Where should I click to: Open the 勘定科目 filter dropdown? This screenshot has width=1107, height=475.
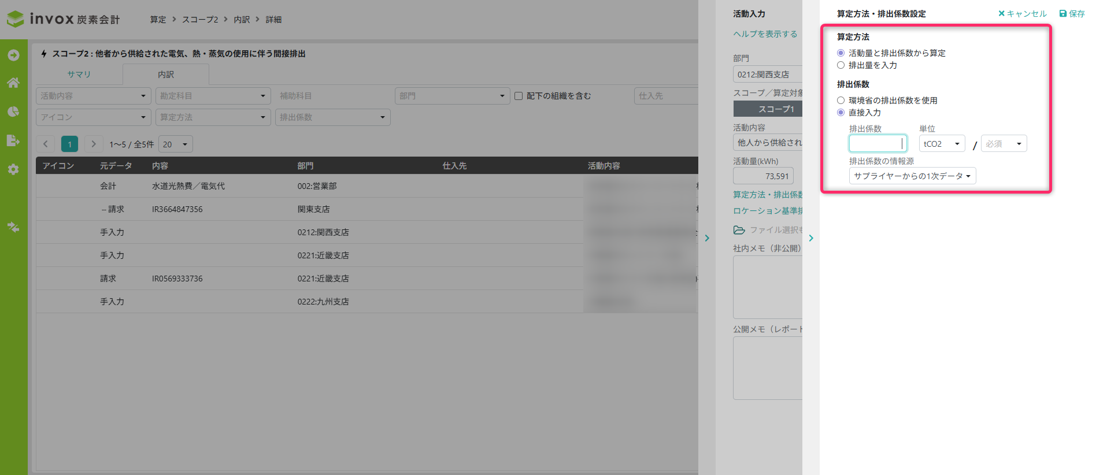coord(213,96)
